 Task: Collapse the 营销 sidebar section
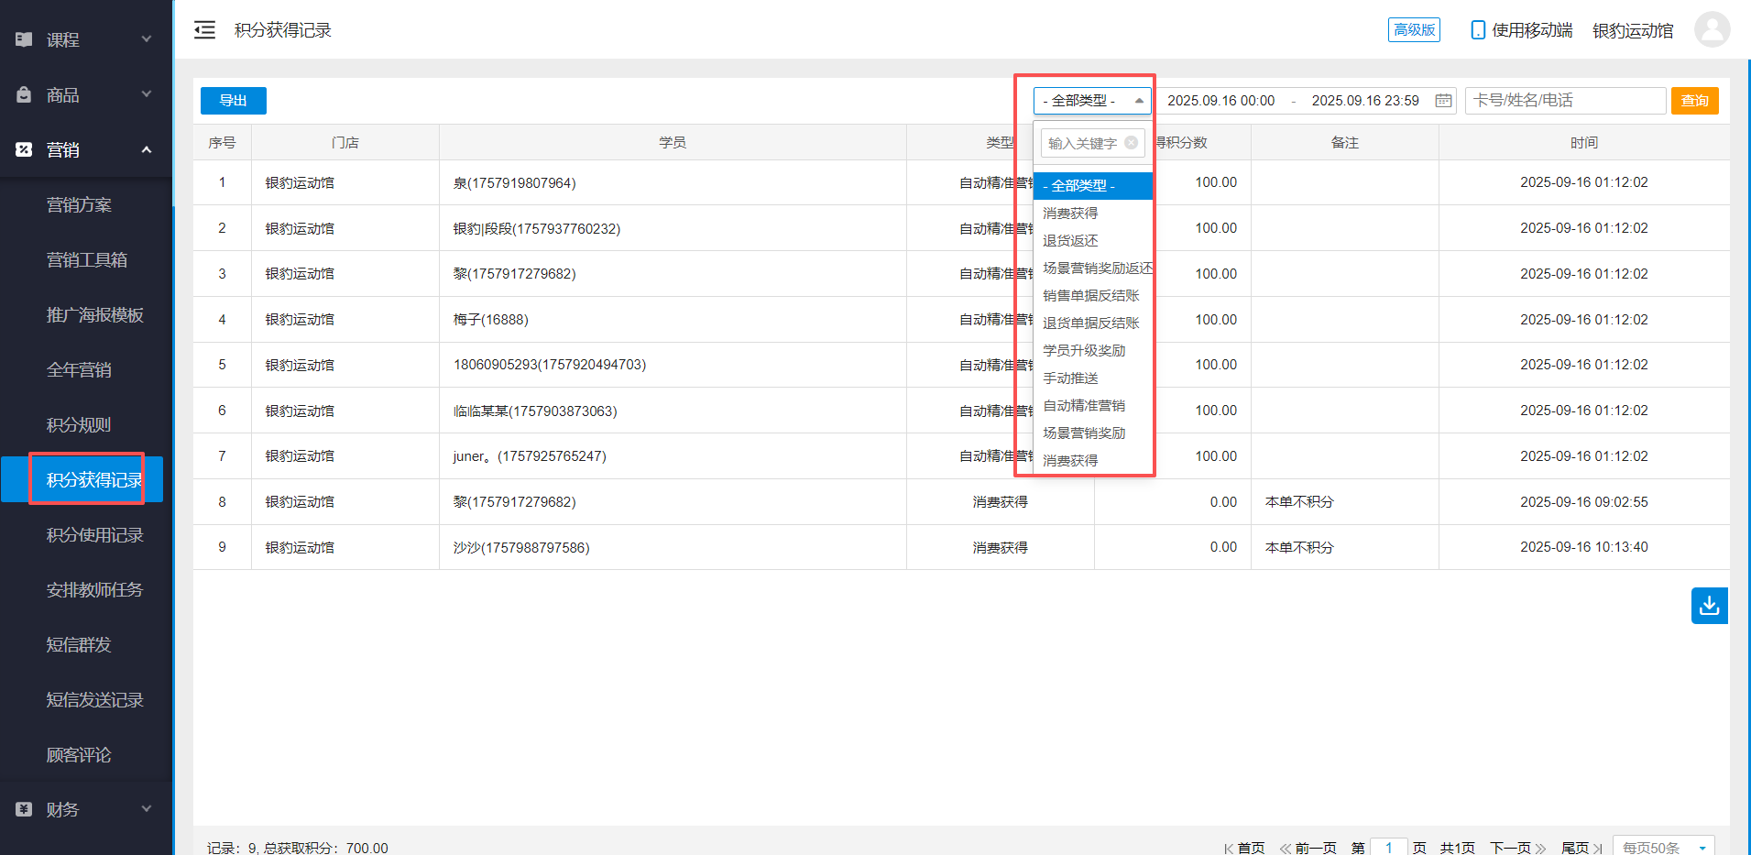pos(86,149)
